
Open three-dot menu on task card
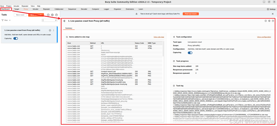(x=54, y=30)
